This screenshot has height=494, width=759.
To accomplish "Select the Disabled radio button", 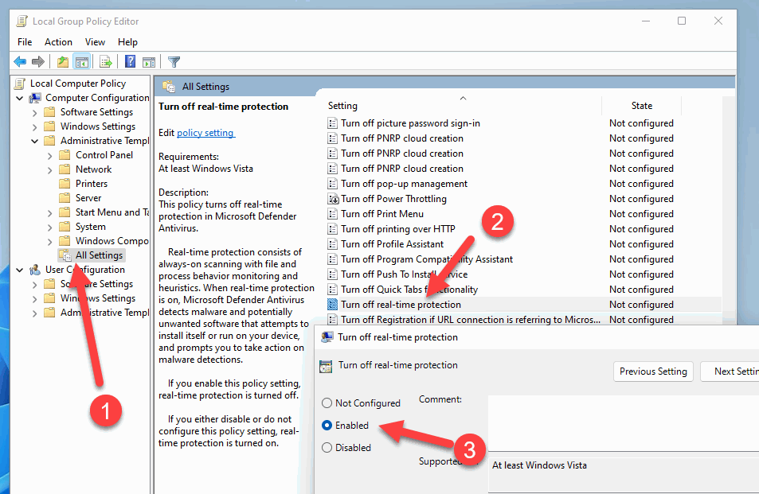I will pyautogui.click(x=327, y=448).
